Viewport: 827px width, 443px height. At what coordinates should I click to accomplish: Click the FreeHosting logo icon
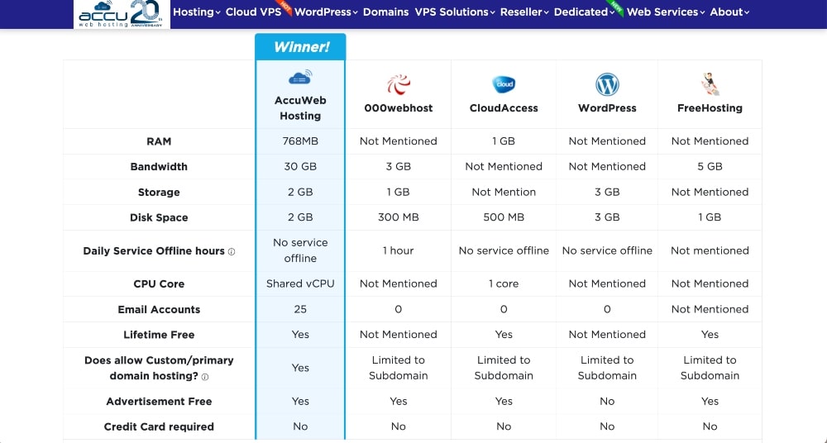[x=710, y=83]
